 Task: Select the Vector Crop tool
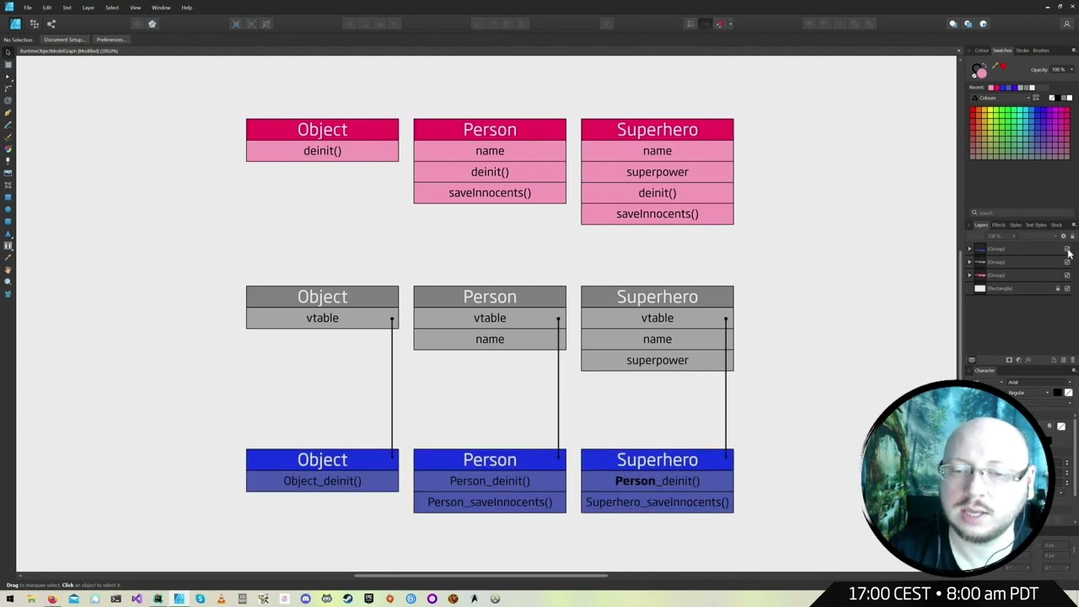click(8, 185)
